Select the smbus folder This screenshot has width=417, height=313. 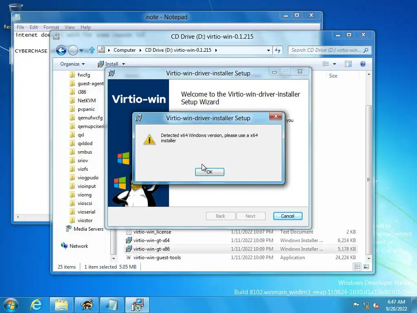81,152
